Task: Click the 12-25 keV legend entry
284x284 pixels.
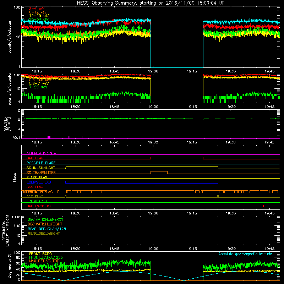Action: (x=39, y=16)
